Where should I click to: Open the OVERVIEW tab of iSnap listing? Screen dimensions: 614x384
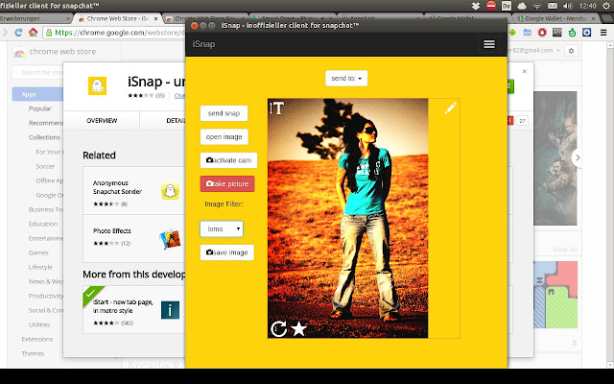(x=102, y=121)
